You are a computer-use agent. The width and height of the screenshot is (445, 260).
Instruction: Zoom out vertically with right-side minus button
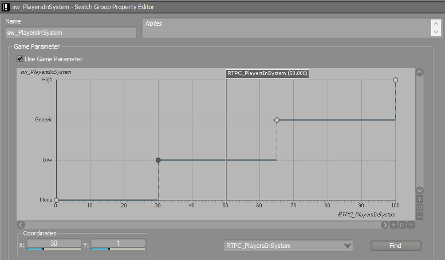coord(419,216)
